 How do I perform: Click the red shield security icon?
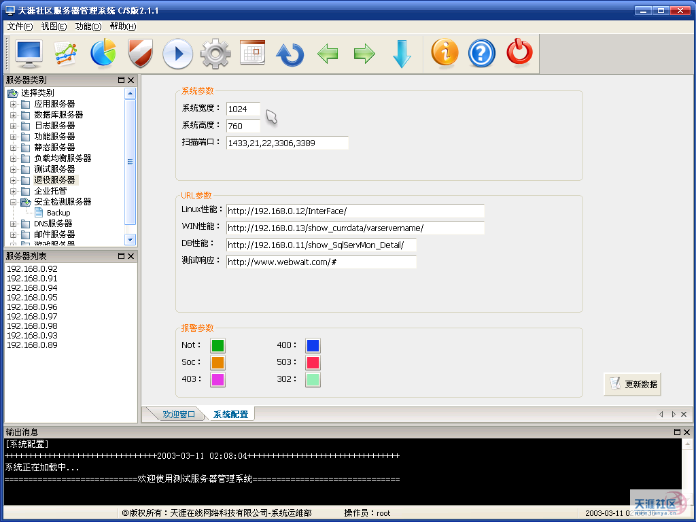click(x=140, y=54)
